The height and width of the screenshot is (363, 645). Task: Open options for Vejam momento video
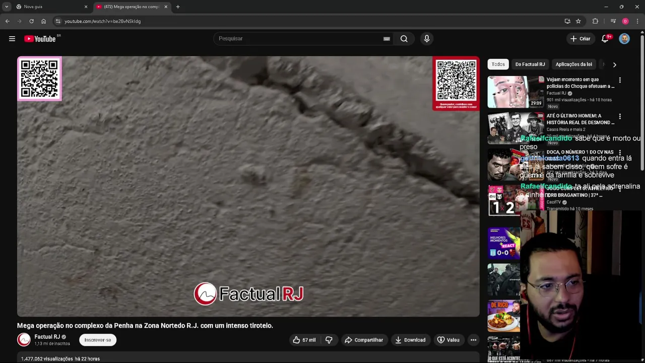[620, 80]
